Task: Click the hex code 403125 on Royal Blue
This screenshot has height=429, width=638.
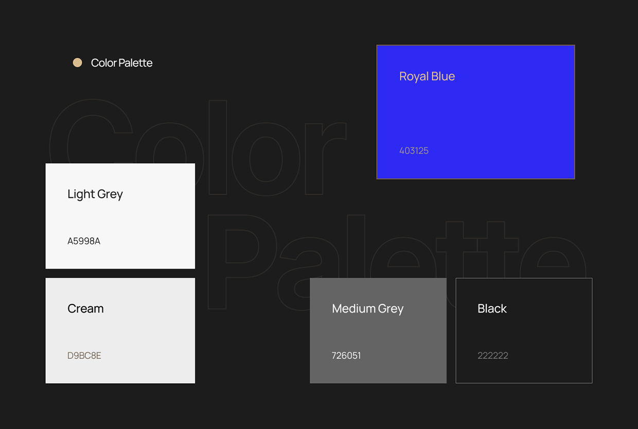Action: click(414, 150)
